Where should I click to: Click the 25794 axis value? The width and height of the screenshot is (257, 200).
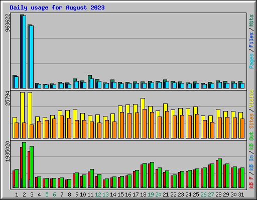(x=8, y=98)
